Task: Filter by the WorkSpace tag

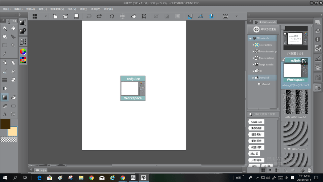Action: (x=256, y=122)
